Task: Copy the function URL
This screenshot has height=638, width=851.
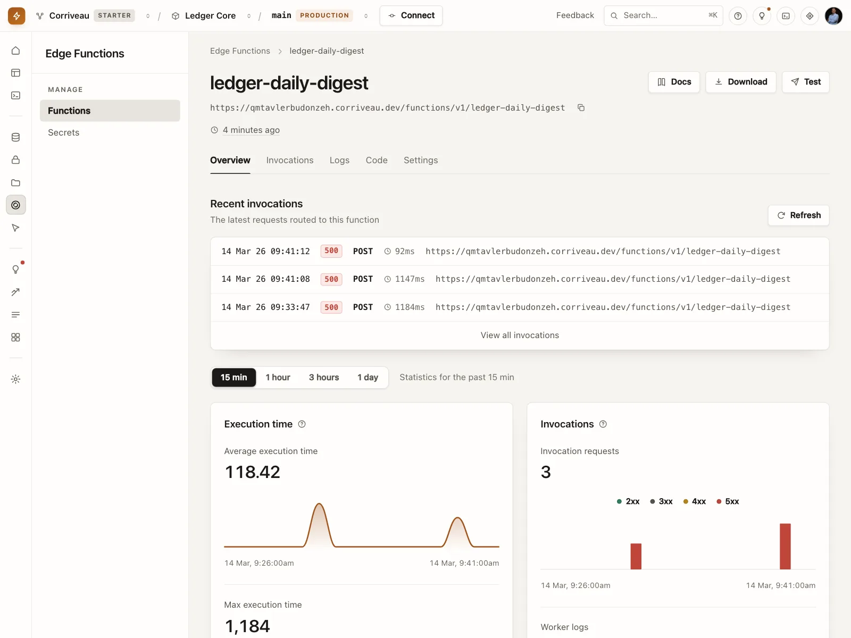Action: (x=581, y=108)
